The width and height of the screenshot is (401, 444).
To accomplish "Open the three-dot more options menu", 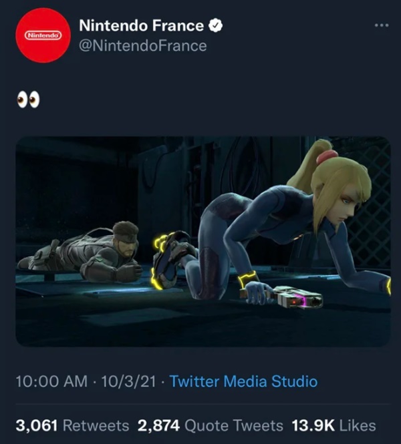I will tap(381, 25).
